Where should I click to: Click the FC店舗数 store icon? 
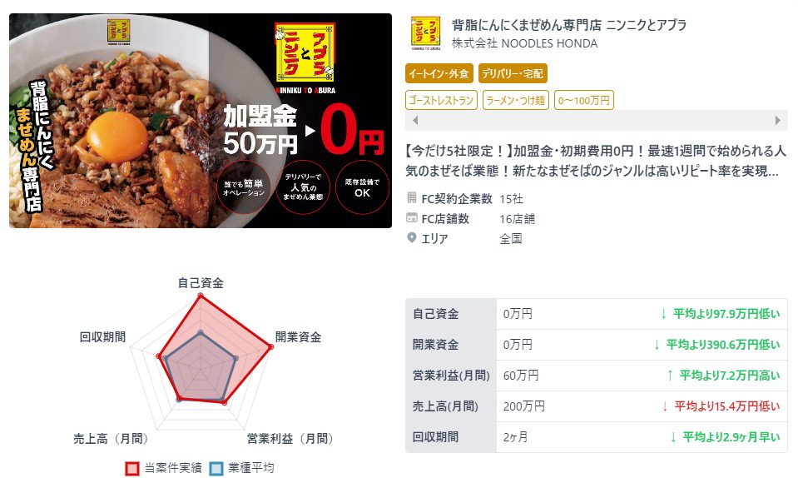412,218
